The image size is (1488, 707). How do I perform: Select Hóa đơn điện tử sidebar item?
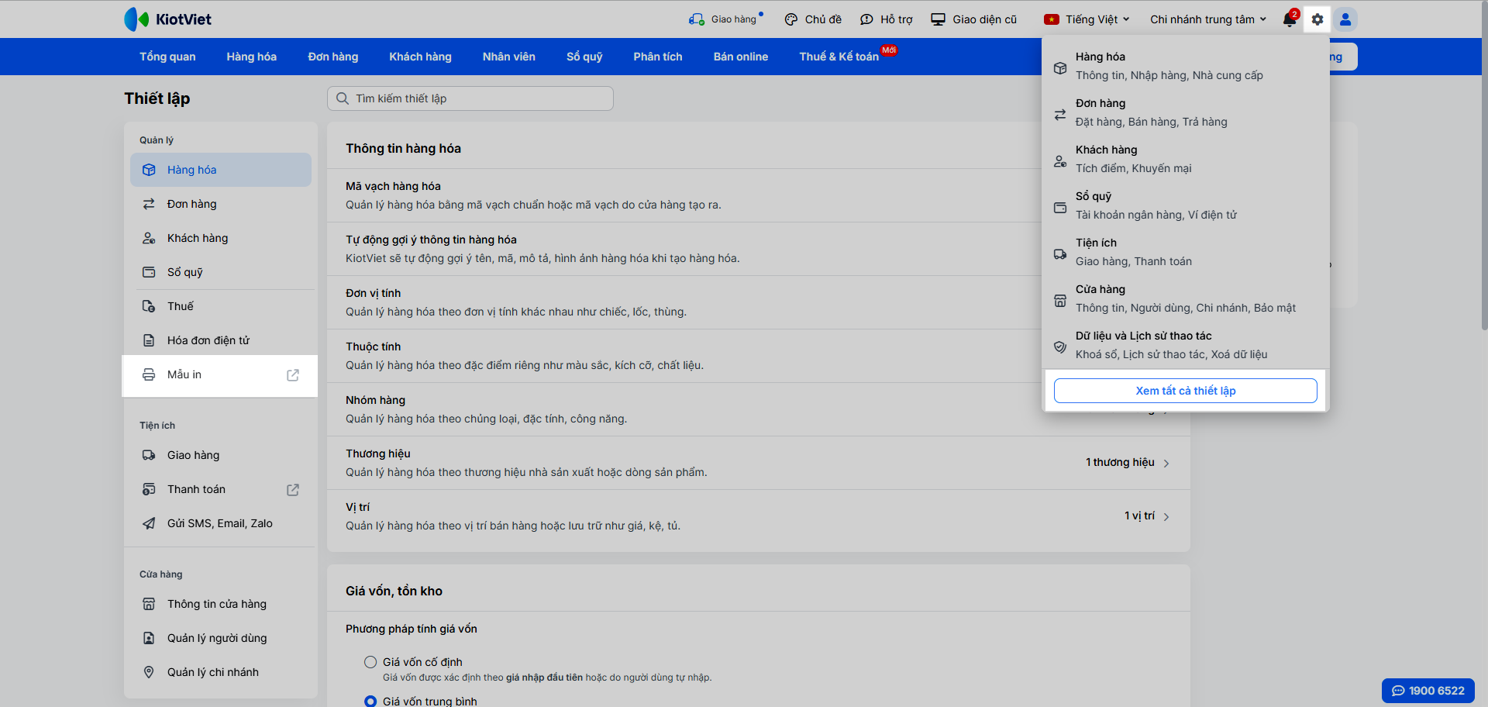tap(221, 340)
